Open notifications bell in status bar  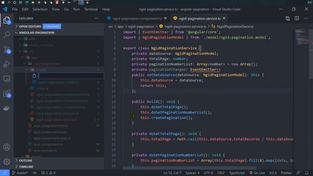click(307, 173)
